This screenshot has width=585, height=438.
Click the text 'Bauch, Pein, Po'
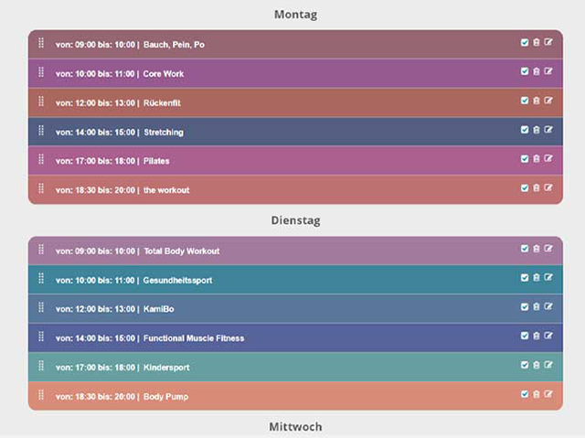[x=174, y=45]
